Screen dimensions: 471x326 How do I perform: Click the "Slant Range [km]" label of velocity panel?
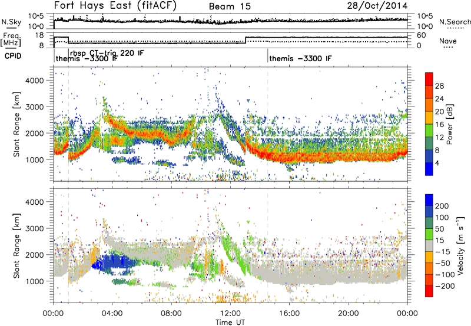(16, 245)
